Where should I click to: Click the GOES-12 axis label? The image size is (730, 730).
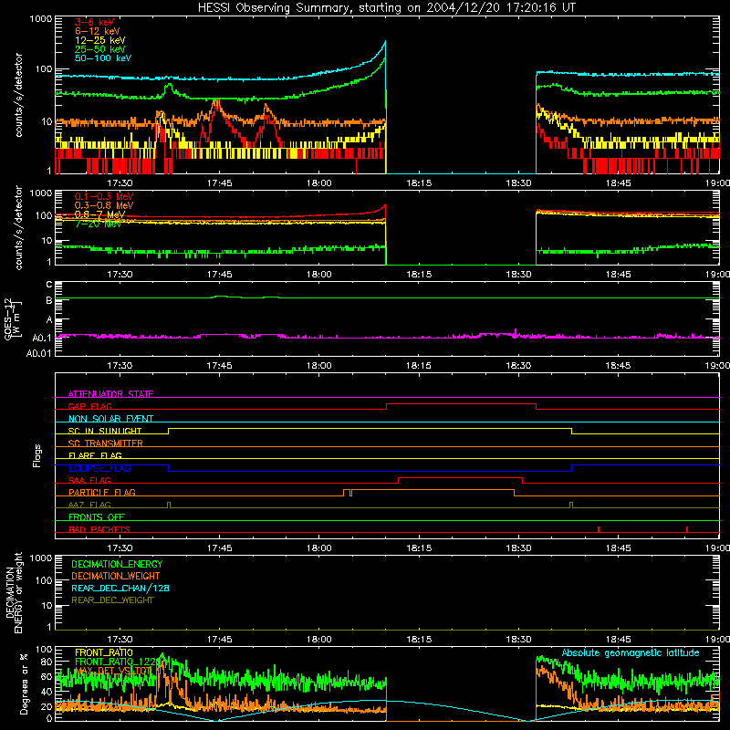pyautogui.click(x=13, y=319)
